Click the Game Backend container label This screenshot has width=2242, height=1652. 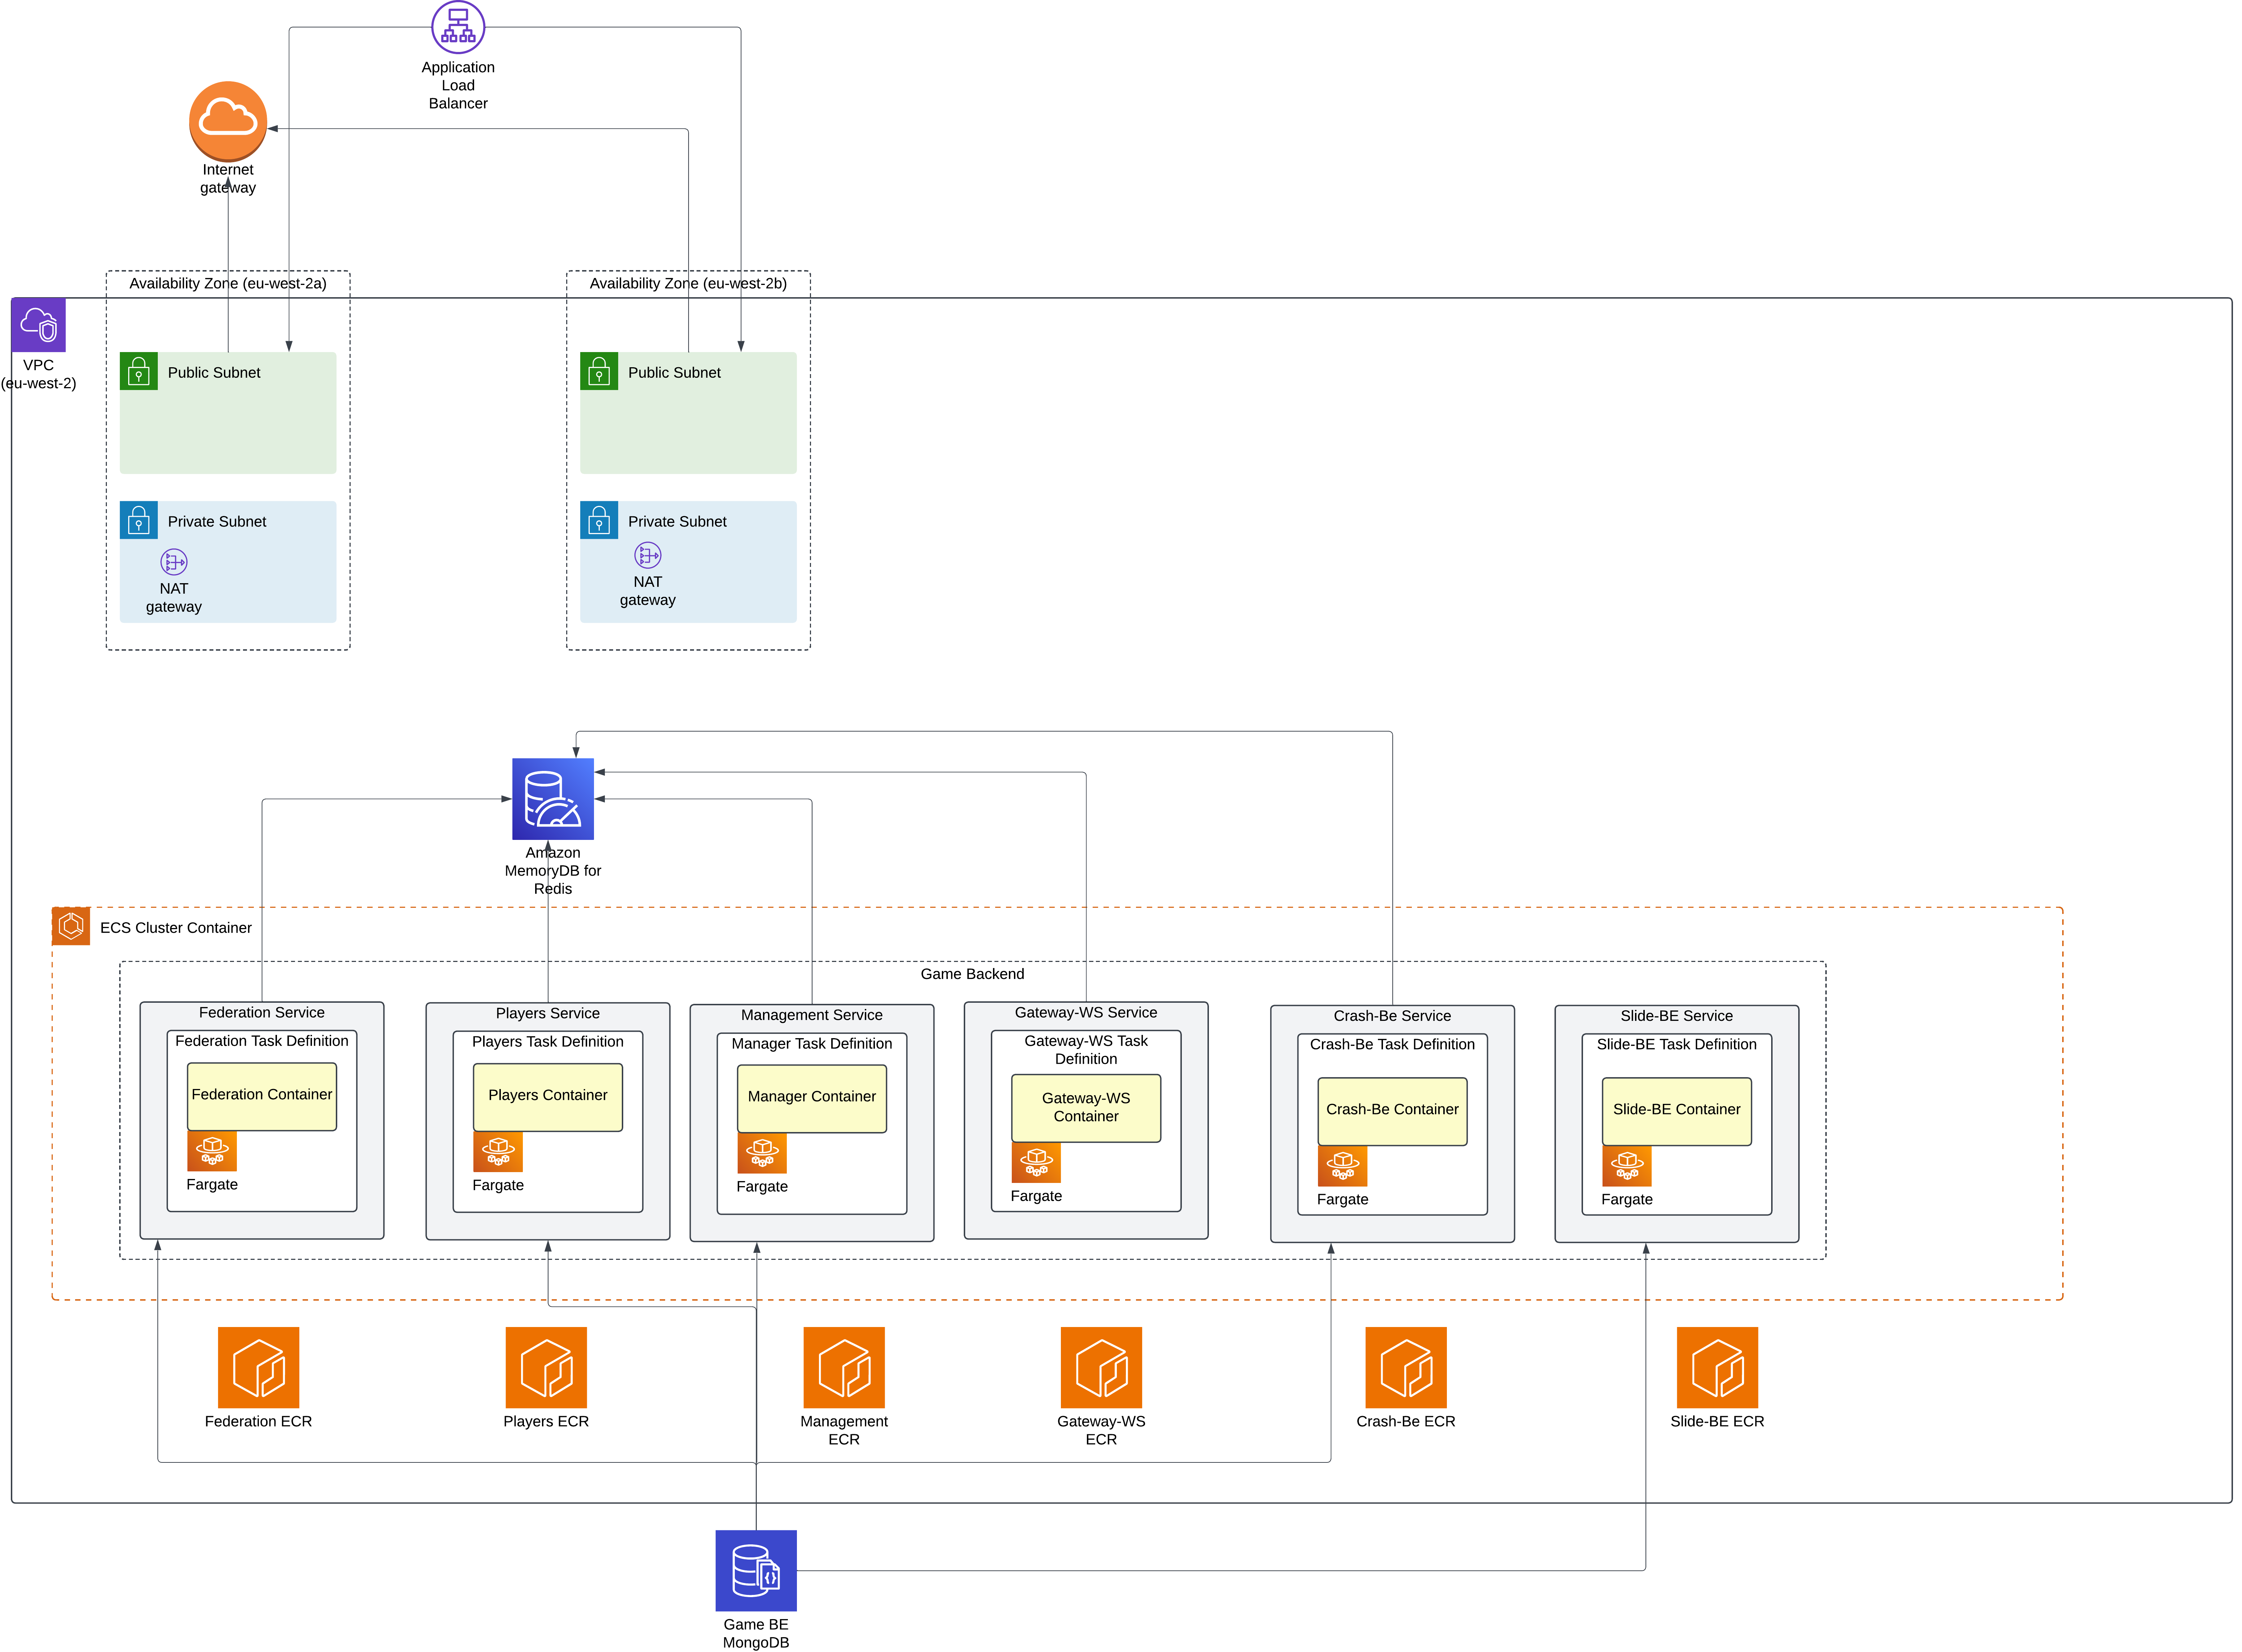point(973,973)
